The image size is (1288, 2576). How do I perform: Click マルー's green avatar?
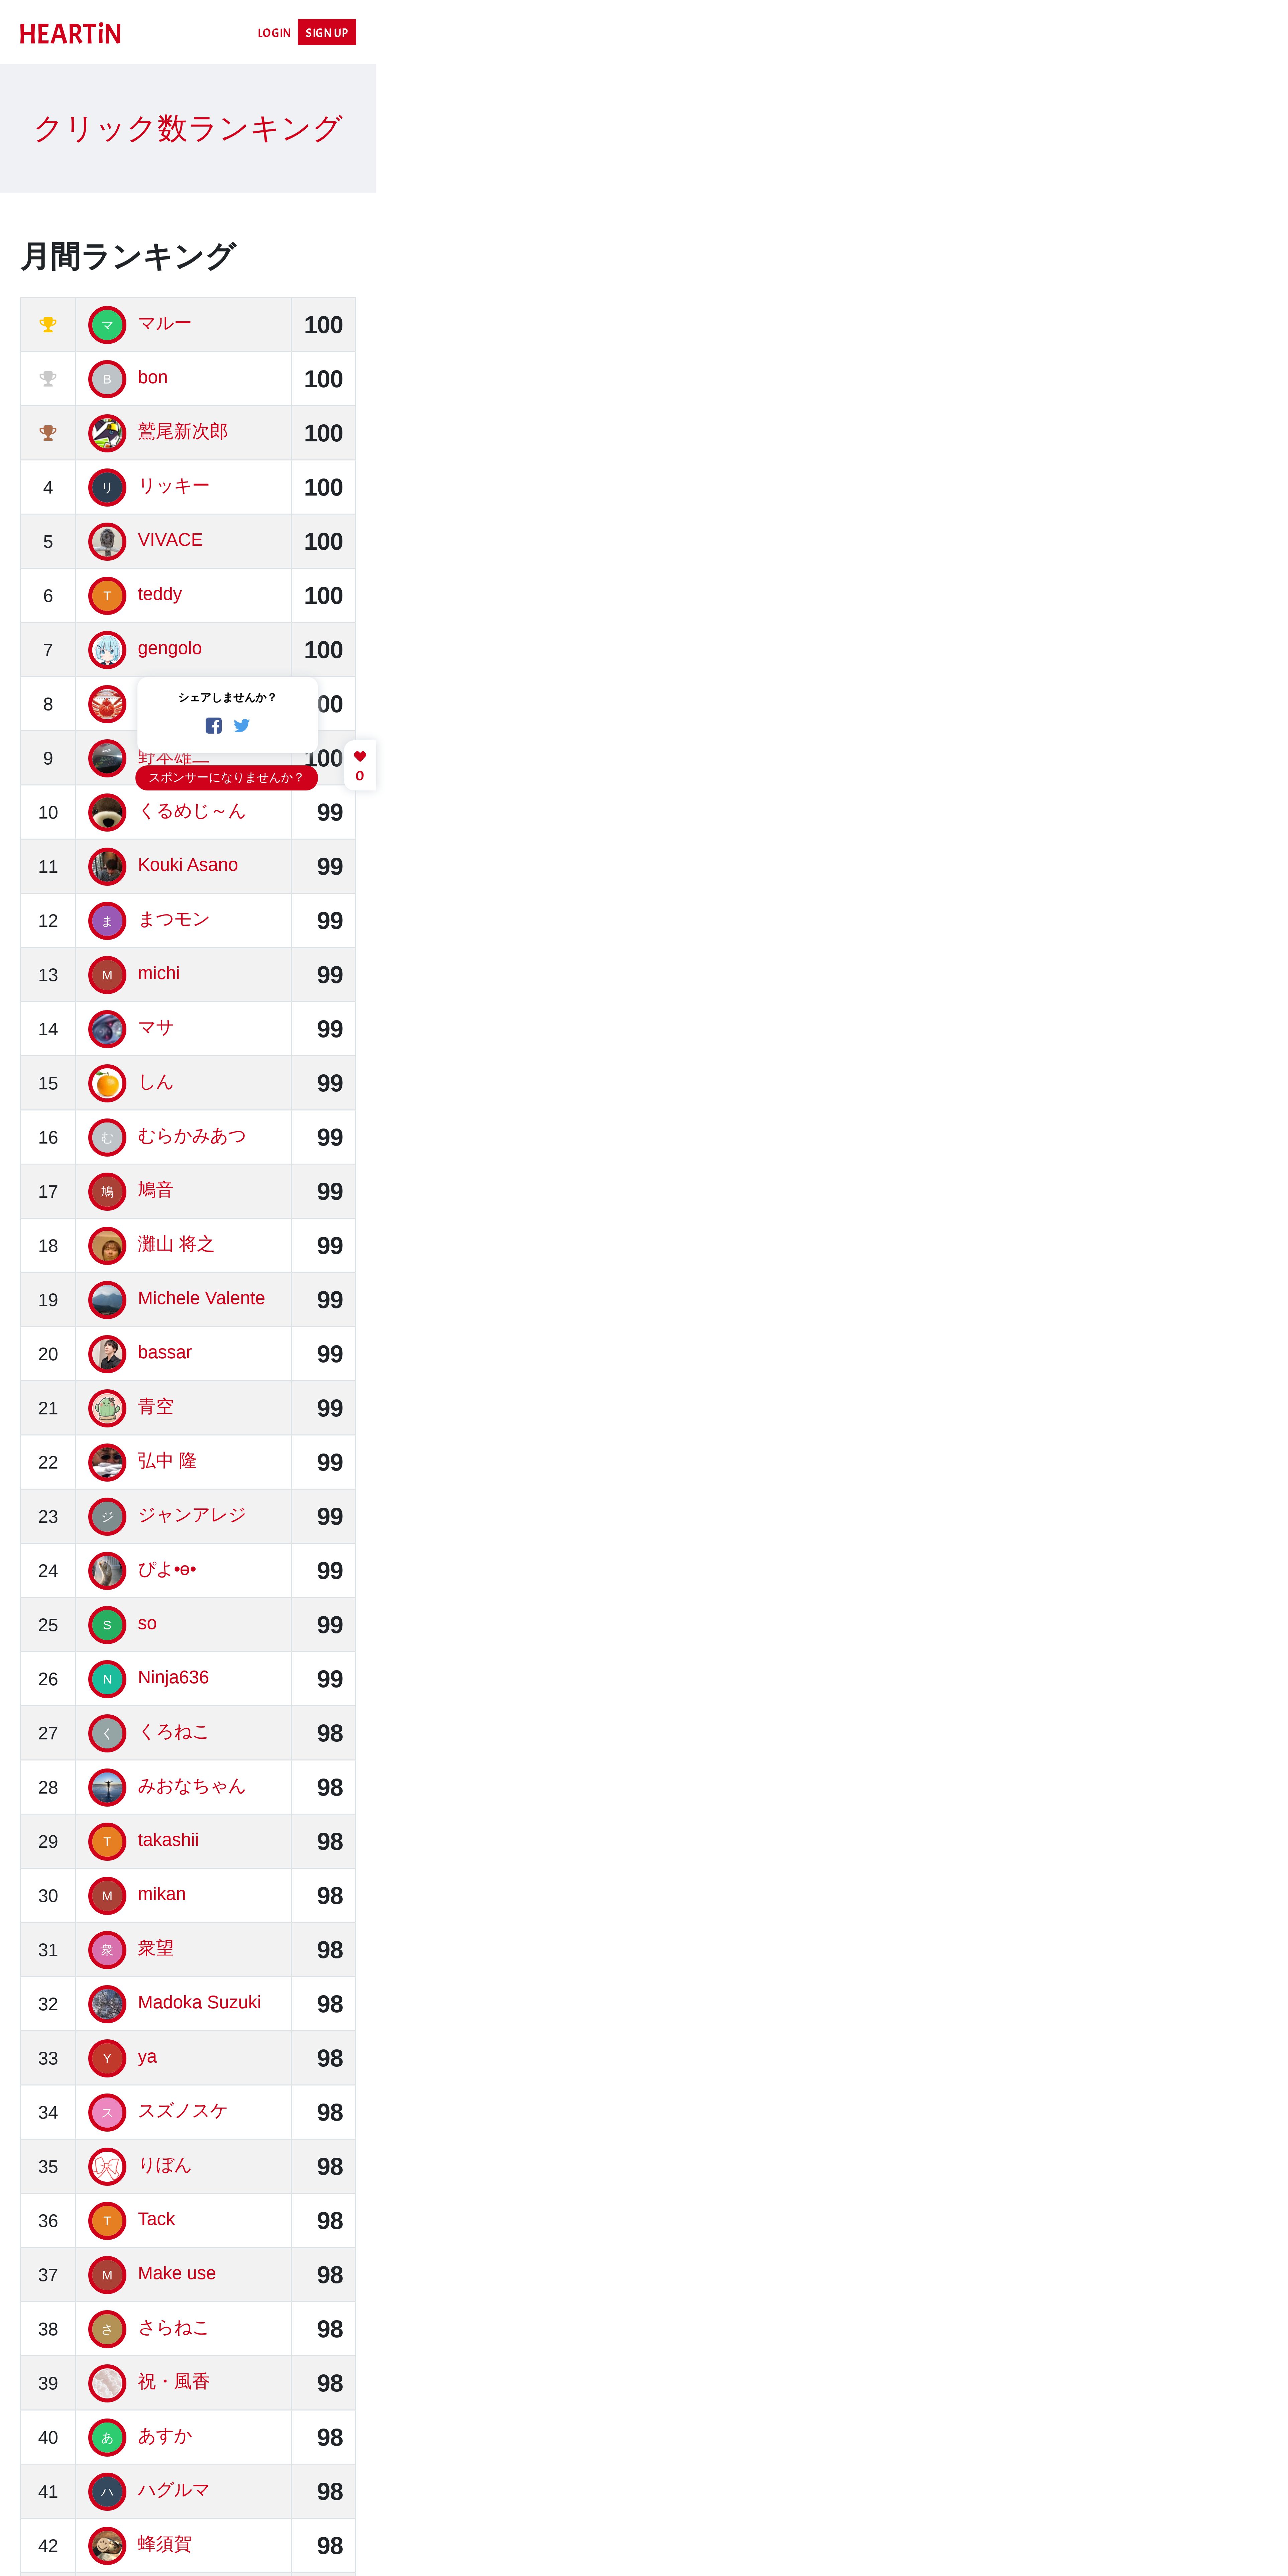tap(107, 324)
